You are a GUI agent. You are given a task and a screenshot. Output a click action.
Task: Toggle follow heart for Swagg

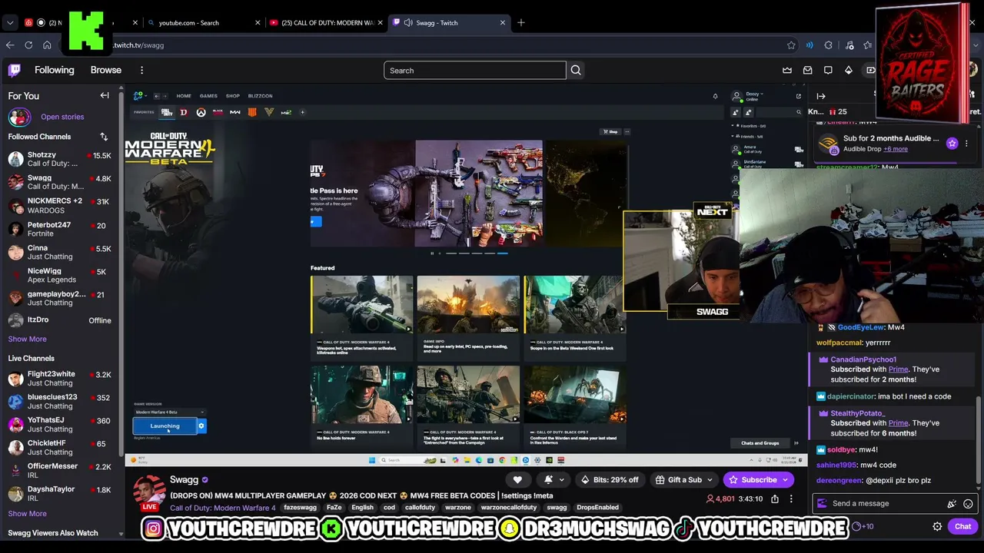(x=517, y=480)
